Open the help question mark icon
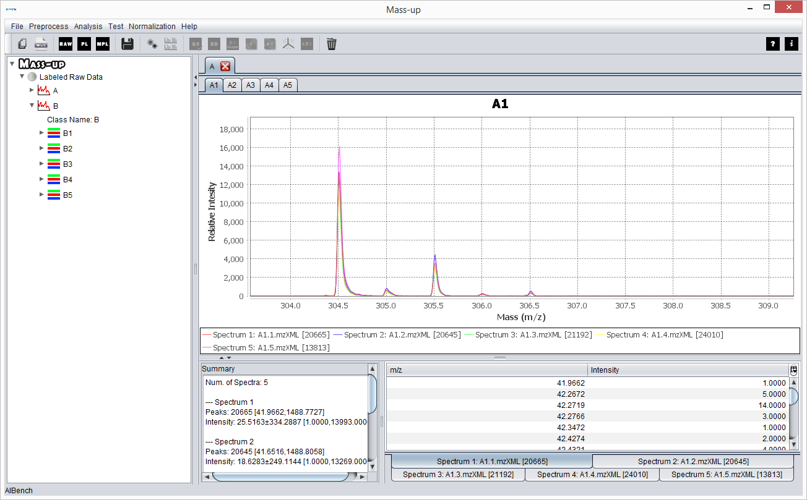This screenshot has width=807, height=500. pyautogui.click(x=773, y=44)
